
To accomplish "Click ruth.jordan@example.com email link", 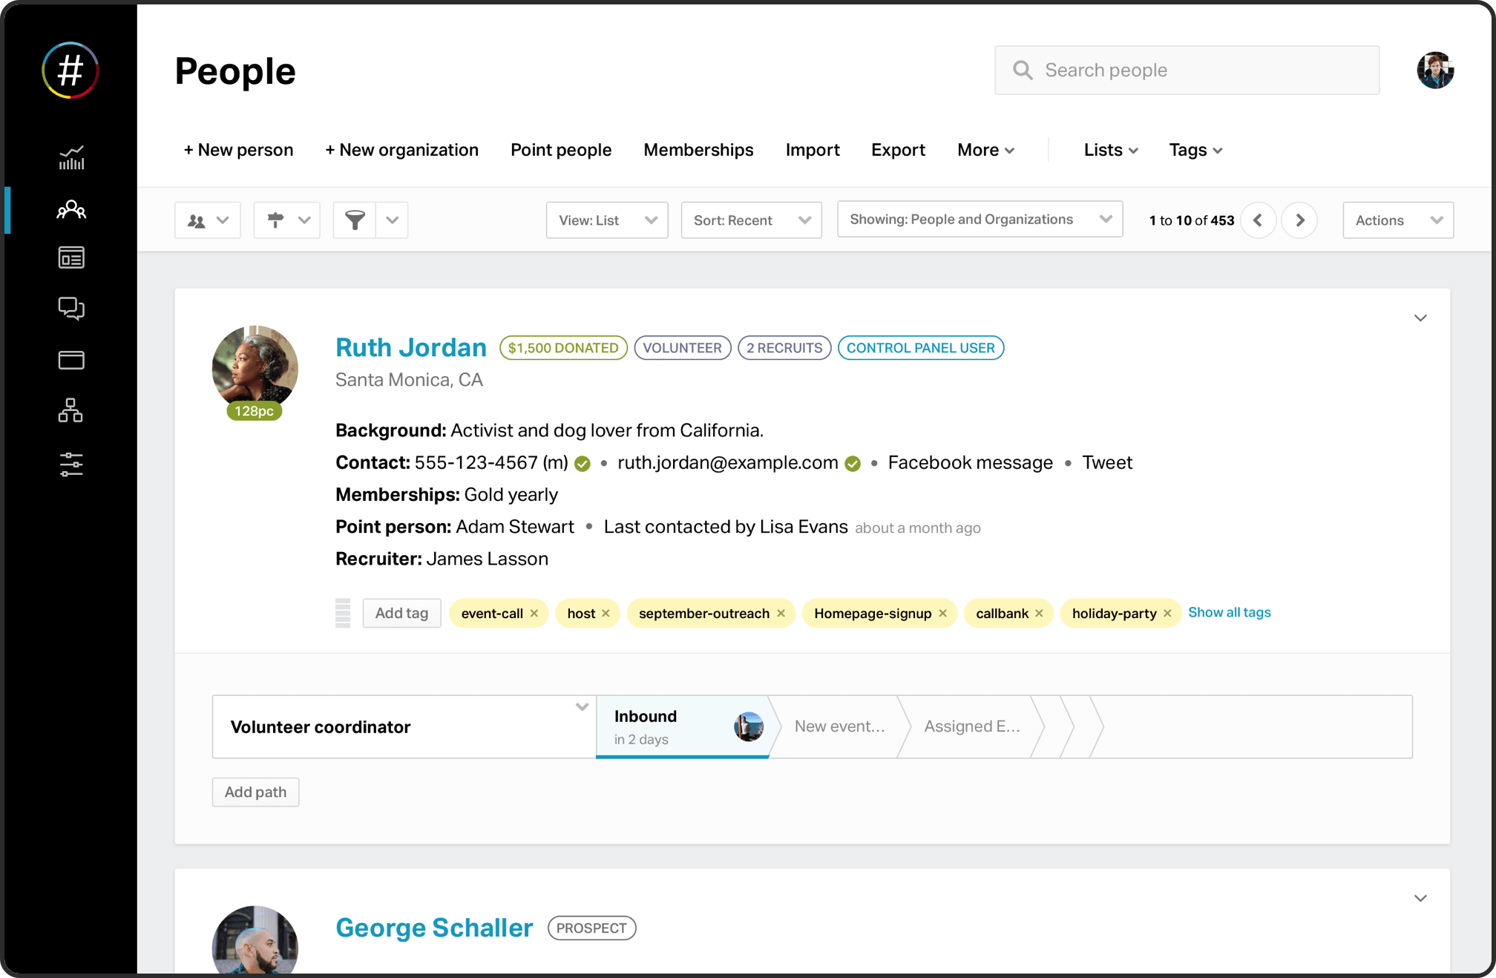I will point(728,463).
